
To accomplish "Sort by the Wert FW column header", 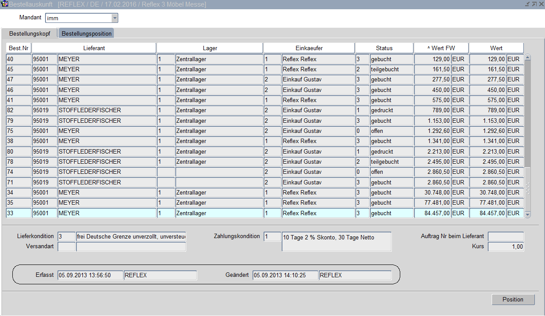I will (x=441, y=48).
